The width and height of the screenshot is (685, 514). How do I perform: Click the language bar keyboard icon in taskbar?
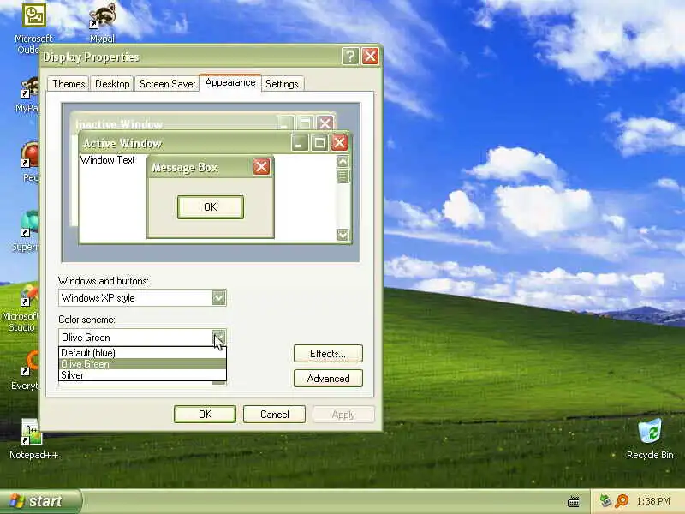tap(574, 501)
